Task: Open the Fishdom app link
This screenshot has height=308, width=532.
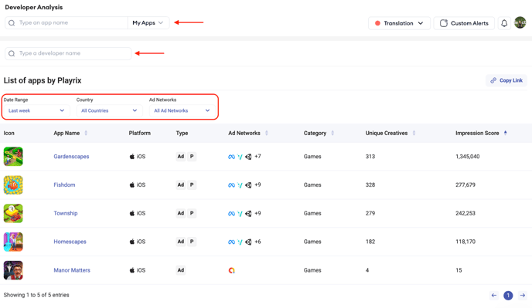Action: tap(64, 185)
